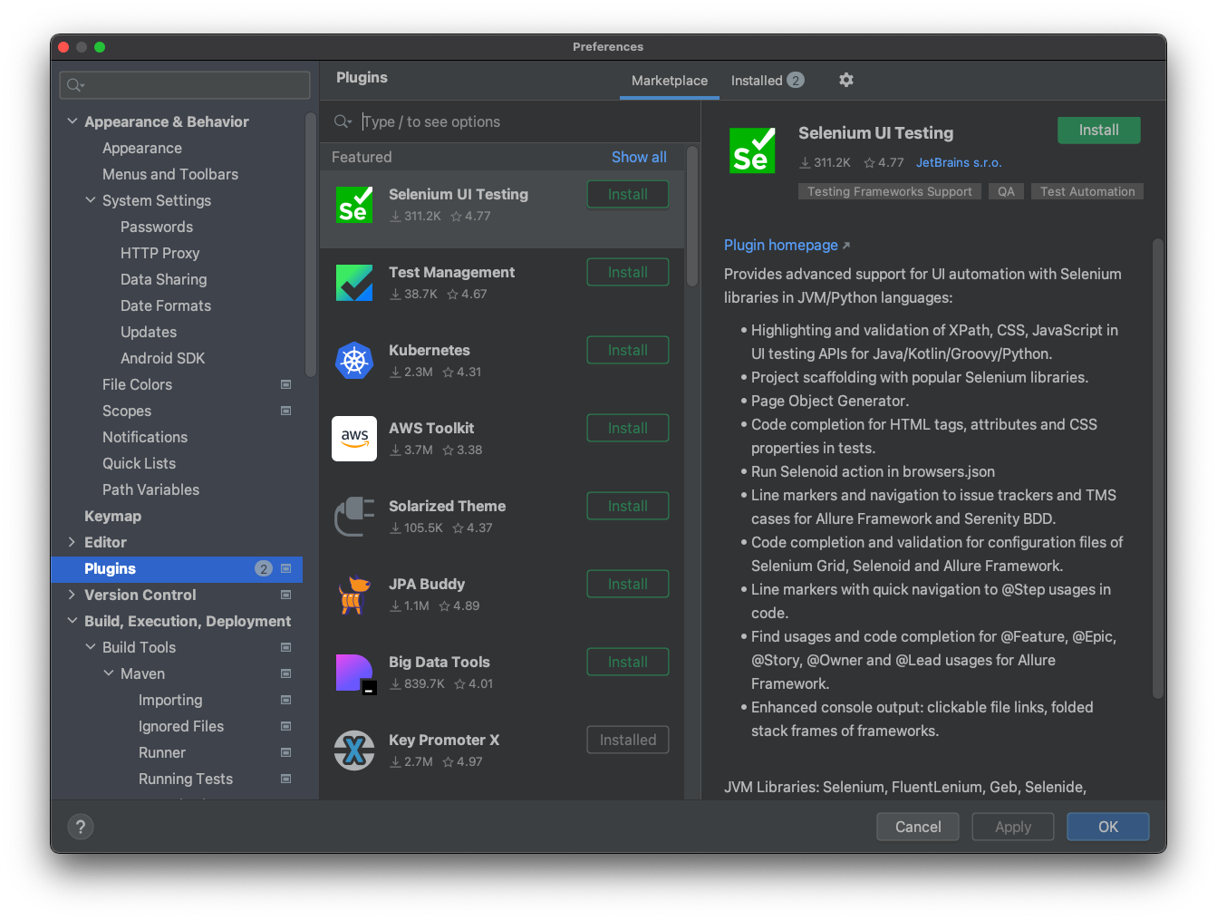Click the project-level icon beside Runner
1217x920 pixels.
[x=286, y=752]
